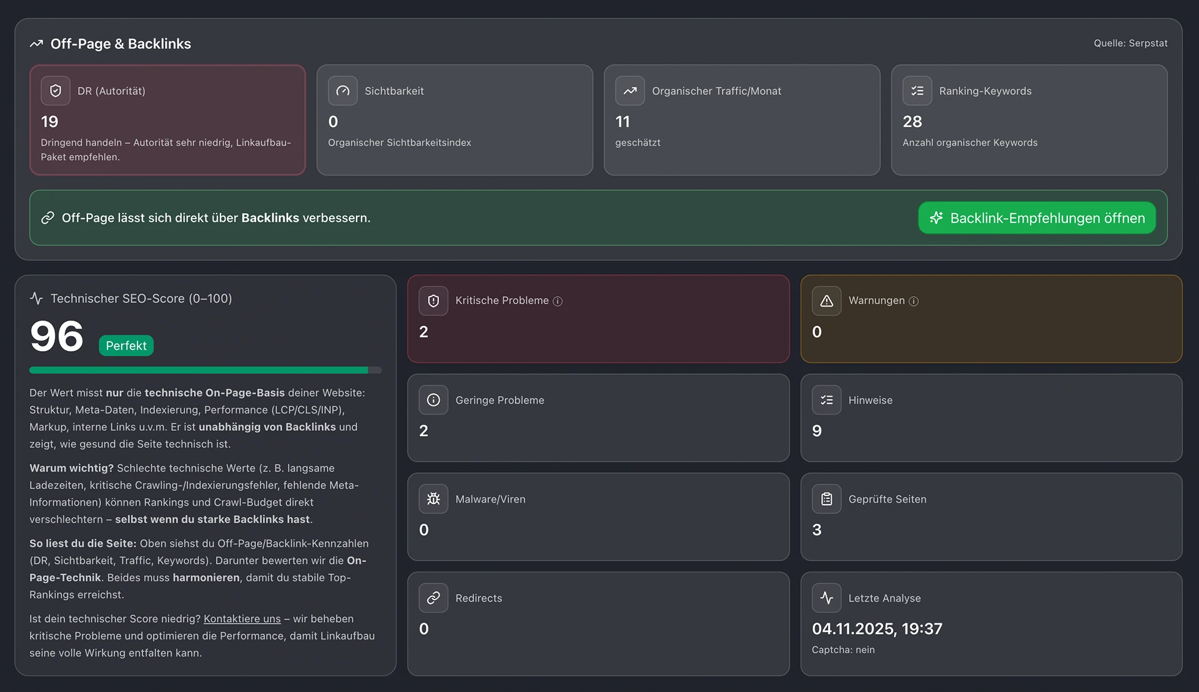The image size is (1199, 692).
Task: Click info tooltip next to Kritische Probleme
Action: coord(558,301)
